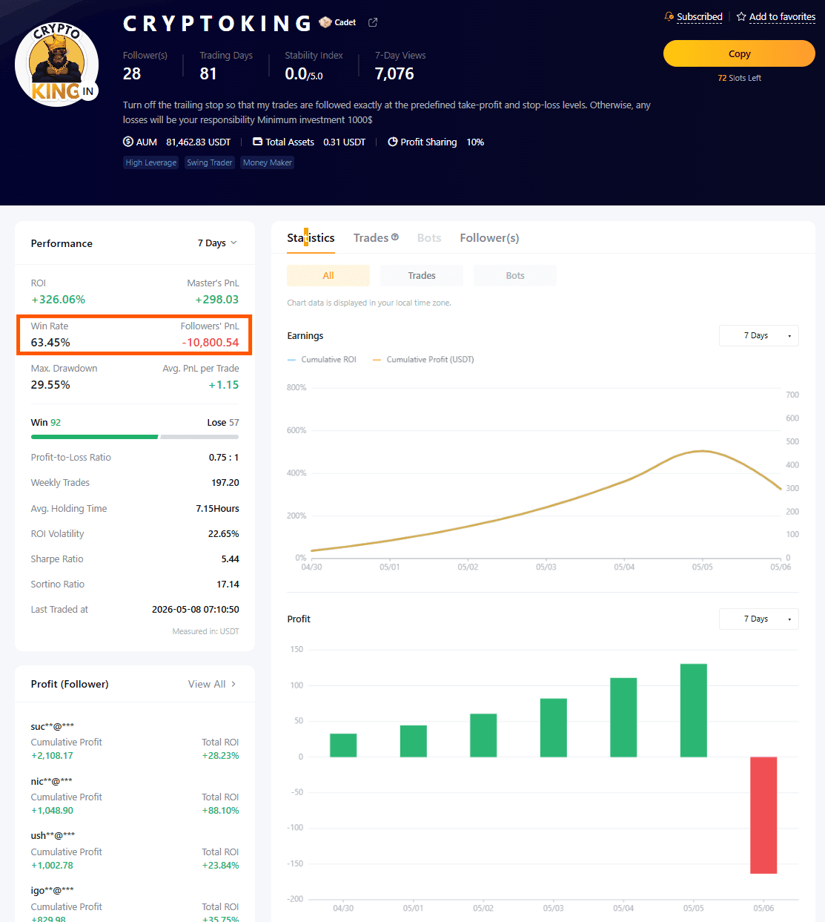Click Followers' PnL value -10,800.54
This screenshot has height=922, width=825.
211,343
